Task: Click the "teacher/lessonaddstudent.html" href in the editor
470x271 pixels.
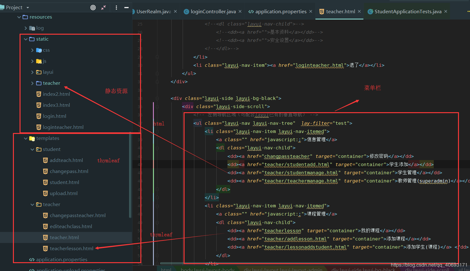Action: pos(305,247)
